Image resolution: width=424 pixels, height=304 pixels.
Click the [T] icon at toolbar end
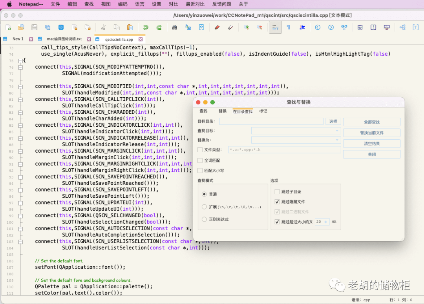416,27
